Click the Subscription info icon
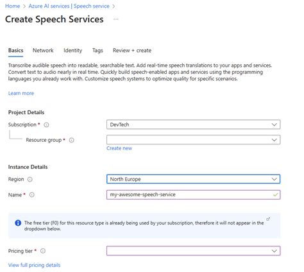This screenshot has width=304, height=272. click(x=46, y=125)
